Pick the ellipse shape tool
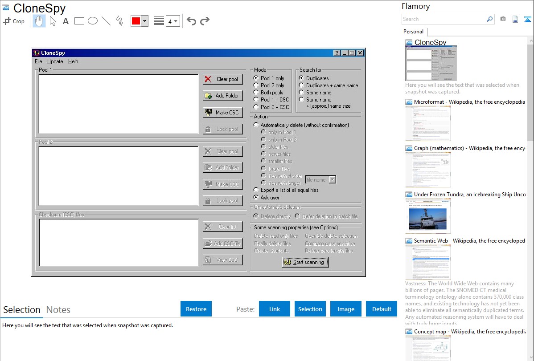 click(x=92, y=21)
